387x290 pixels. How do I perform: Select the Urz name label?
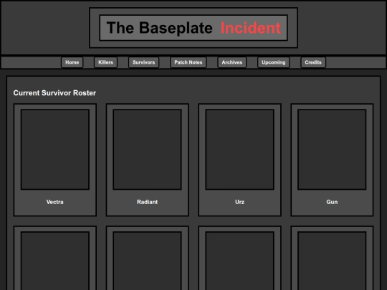click(x=239, y=202)
